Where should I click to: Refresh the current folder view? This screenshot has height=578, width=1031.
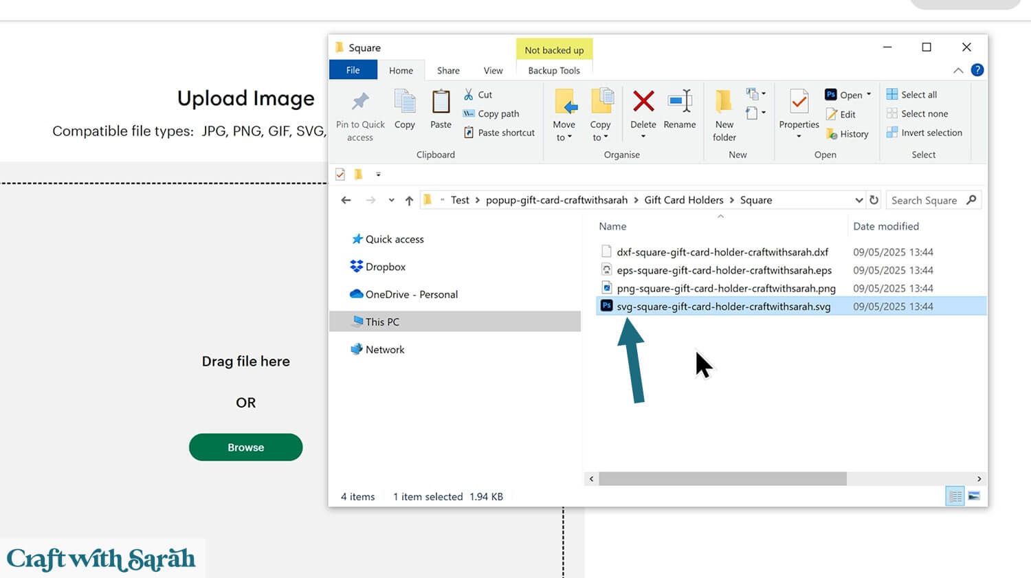pos(874,200)
